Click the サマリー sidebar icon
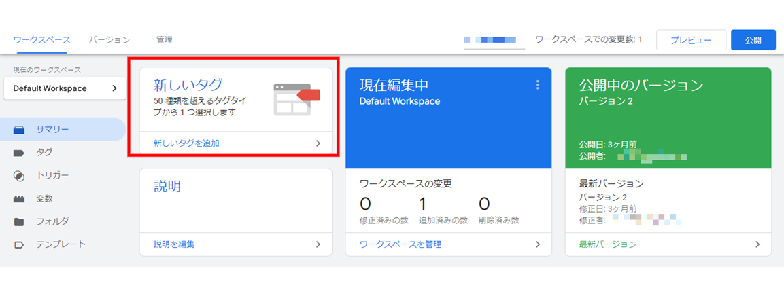Image resolution: width=784 pixels, height=294 pixels. point(19,129)
